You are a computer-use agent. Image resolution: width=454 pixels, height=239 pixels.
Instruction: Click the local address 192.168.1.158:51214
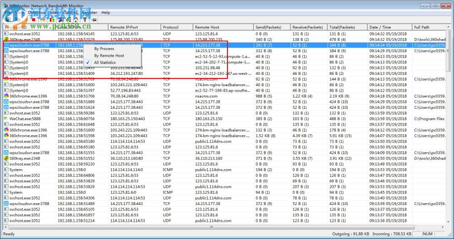tap(76, 220)
